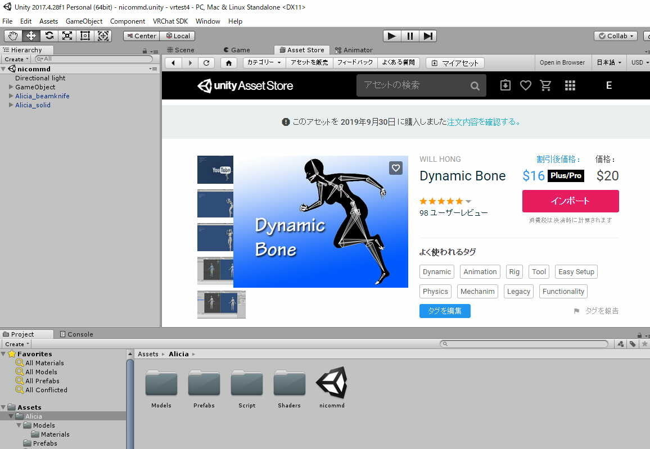Select the nicommd scene asset
650x449 pixels.
click(x=332, y=387)
